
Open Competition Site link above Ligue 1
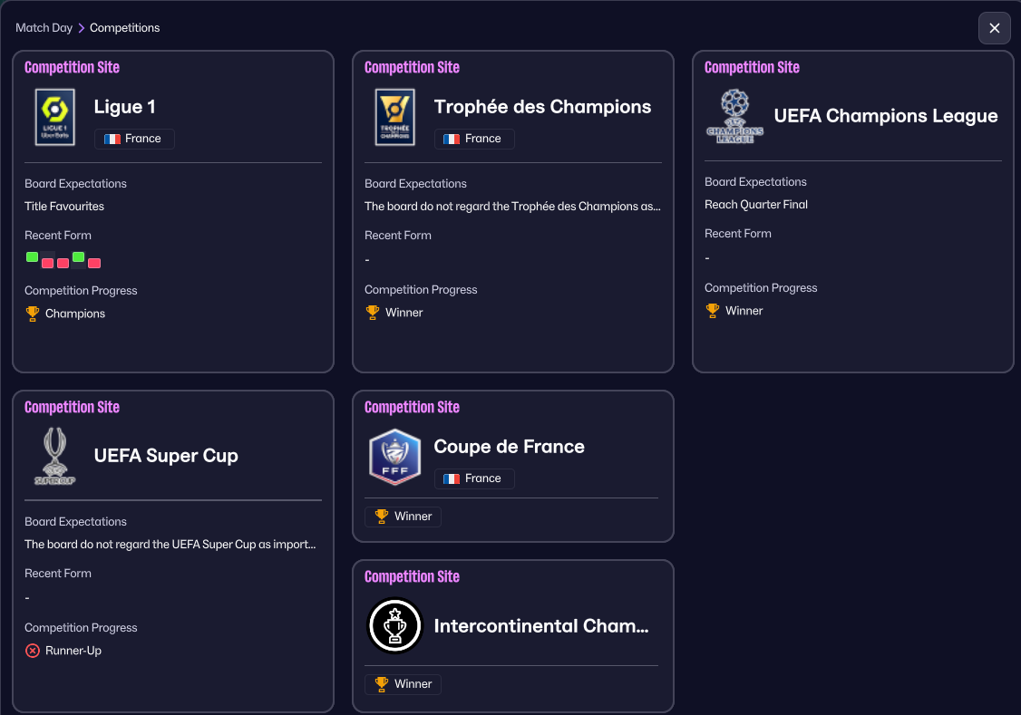tap(72, 68)
